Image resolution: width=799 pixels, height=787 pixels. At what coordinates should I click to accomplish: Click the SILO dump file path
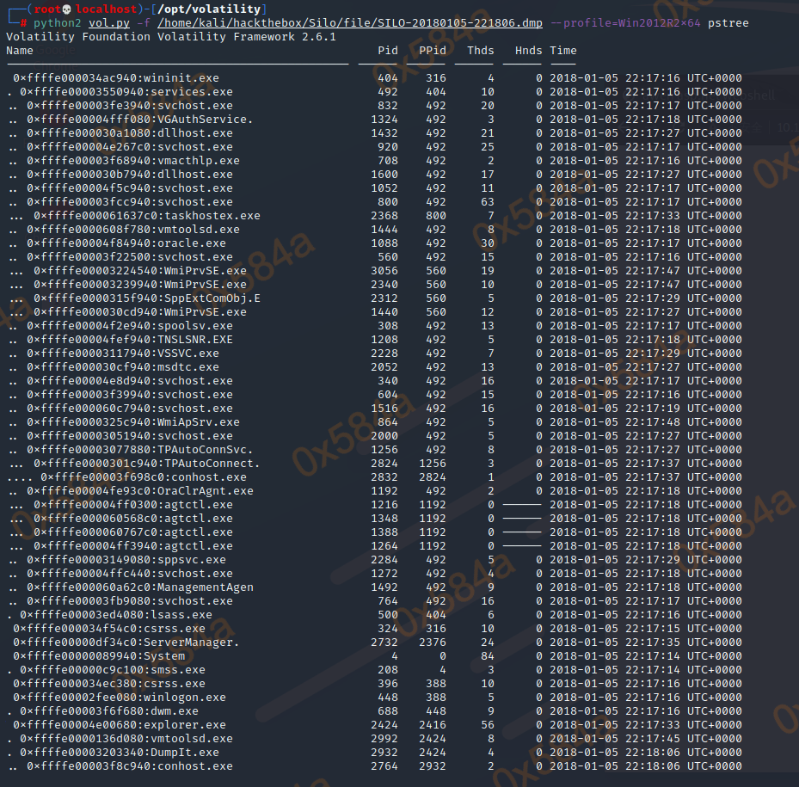(x=350, y=22)
